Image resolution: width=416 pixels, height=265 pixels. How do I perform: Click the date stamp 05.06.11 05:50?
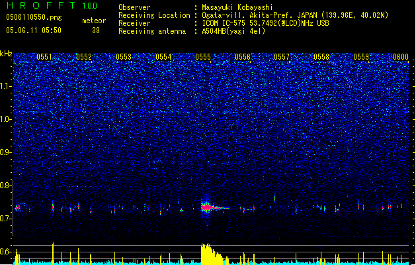coord(34,30)
